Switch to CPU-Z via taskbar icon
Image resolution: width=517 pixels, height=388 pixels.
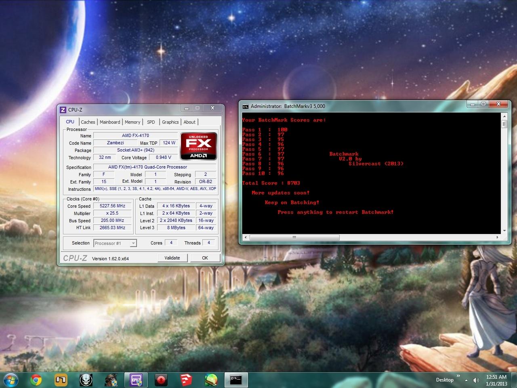136,380
